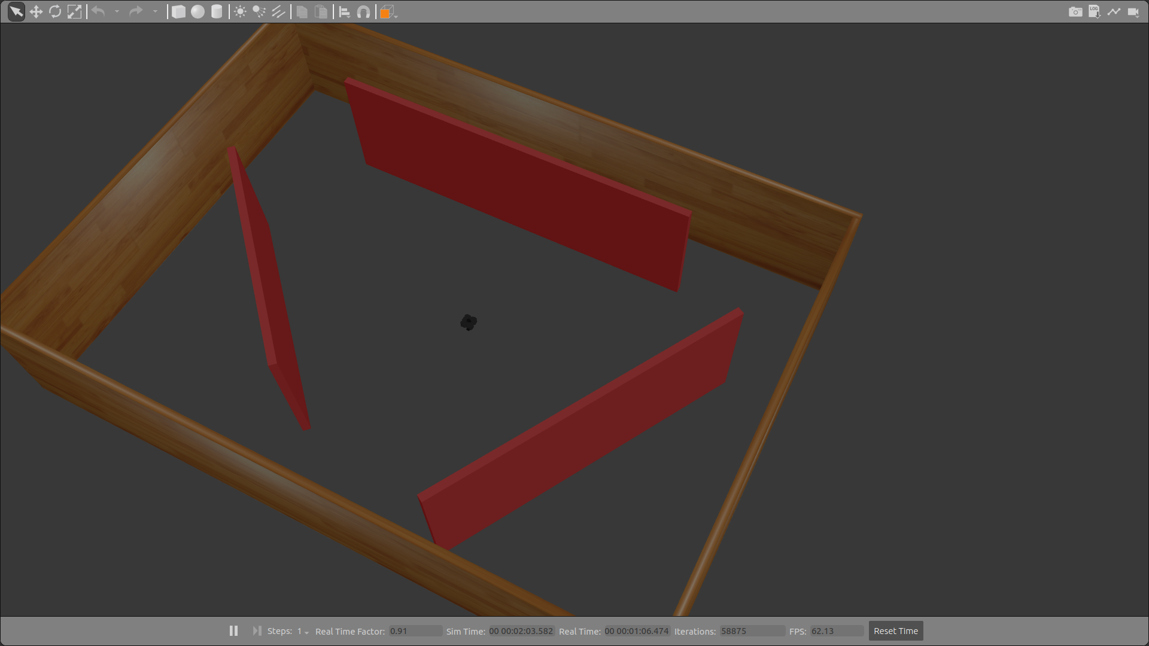Select the scale mode tool
Viewport: 1149px width, 646px height.
74,12
